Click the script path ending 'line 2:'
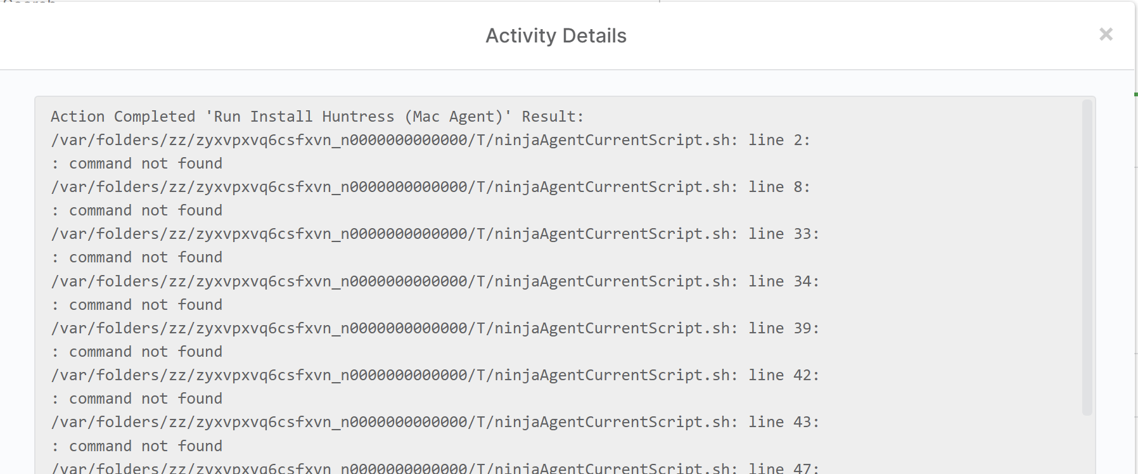Screen dimensions: 1138x474 pos(430,140)
